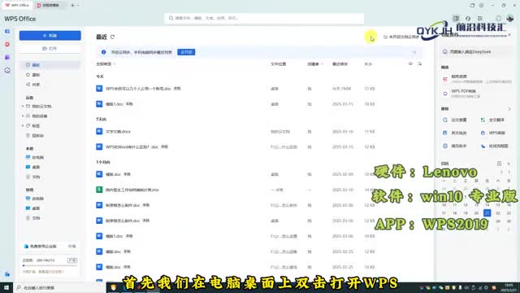Click the notification bell icon
This screenshot has width=520, height=293.
coord(498,18)
